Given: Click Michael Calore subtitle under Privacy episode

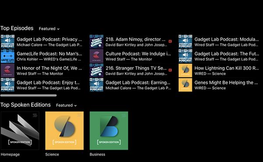Looking at the screenshot, I should tap(49, 45).
